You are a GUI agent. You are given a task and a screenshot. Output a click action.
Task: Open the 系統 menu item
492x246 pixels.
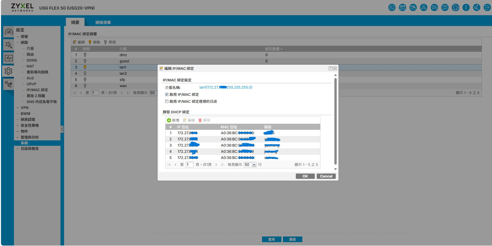tap(24, 143)
